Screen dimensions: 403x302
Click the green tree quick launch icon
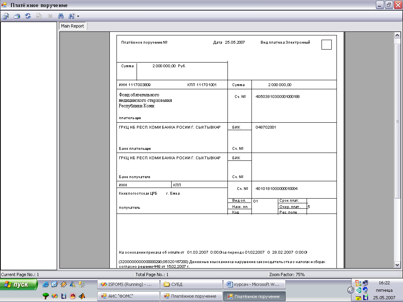[46, 296]
